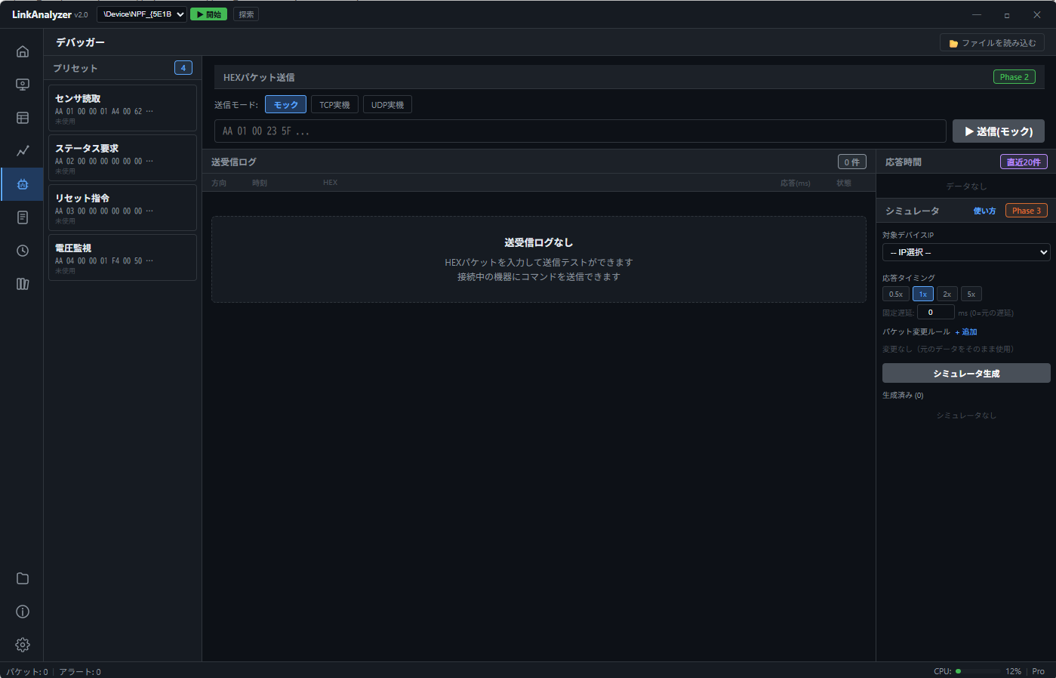Set response timing to 2x
Viewport: 1056px width, 678px height.
pyautogui.click(x=947, y=294)
